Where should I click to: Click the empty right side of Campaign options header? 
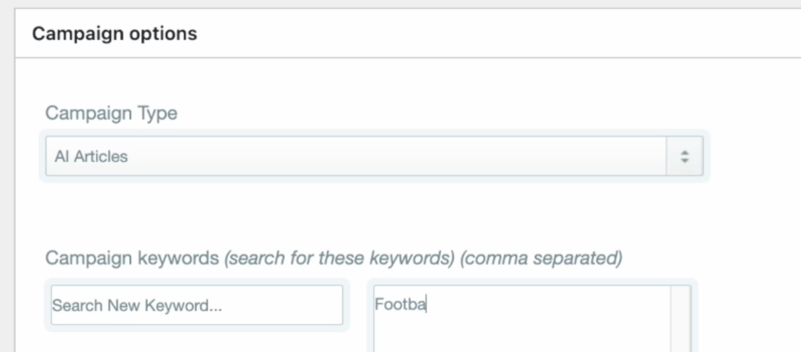coord(605,34)
